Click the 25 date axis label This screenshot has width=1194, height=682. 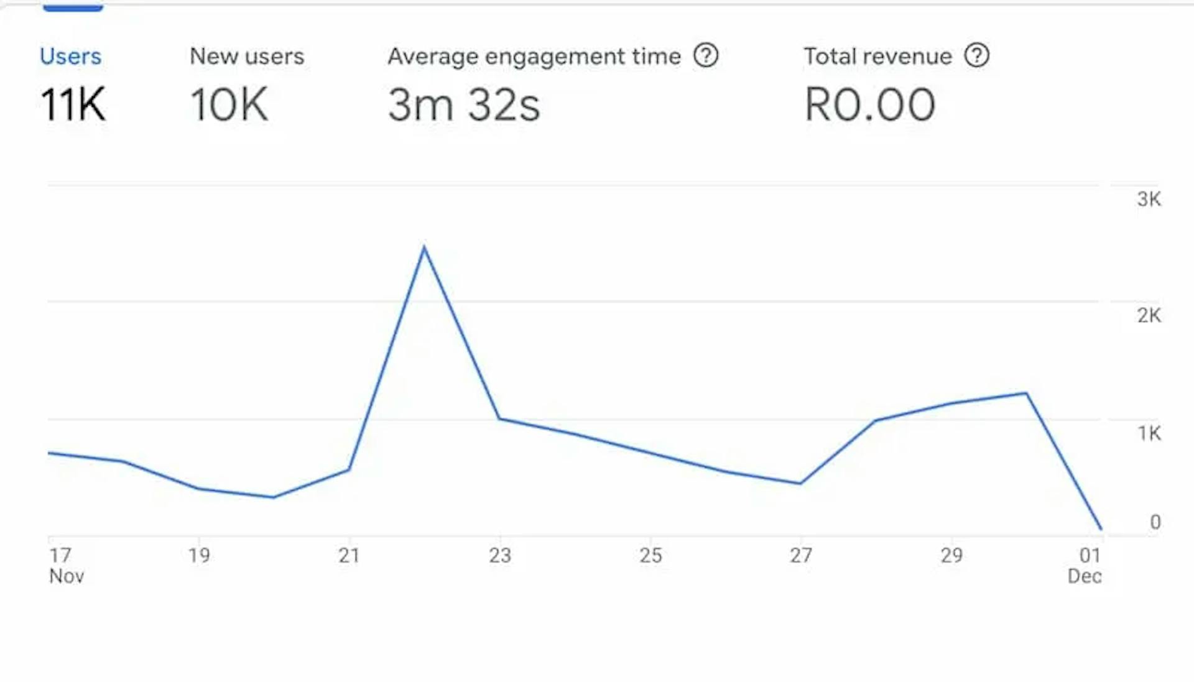[650, 555]
